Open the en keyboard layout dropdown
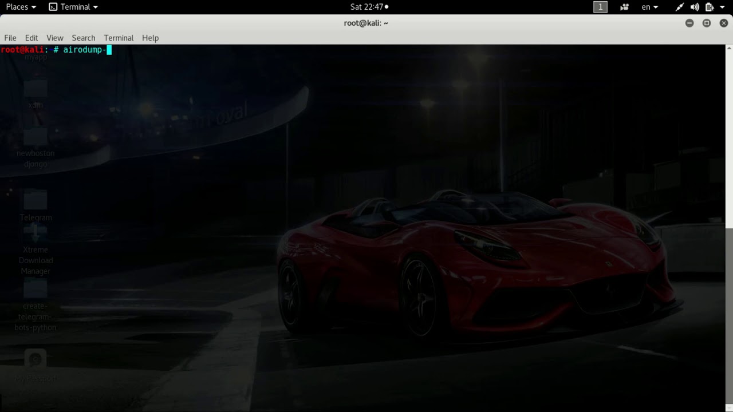Screen dimensions: 733x412 coord(649,7)
